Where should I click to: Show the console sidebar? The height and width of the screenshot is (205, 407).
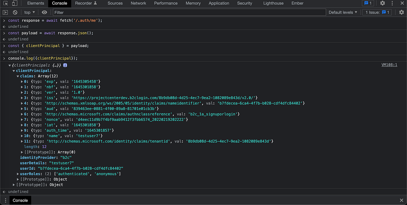(x=5, y=12)
